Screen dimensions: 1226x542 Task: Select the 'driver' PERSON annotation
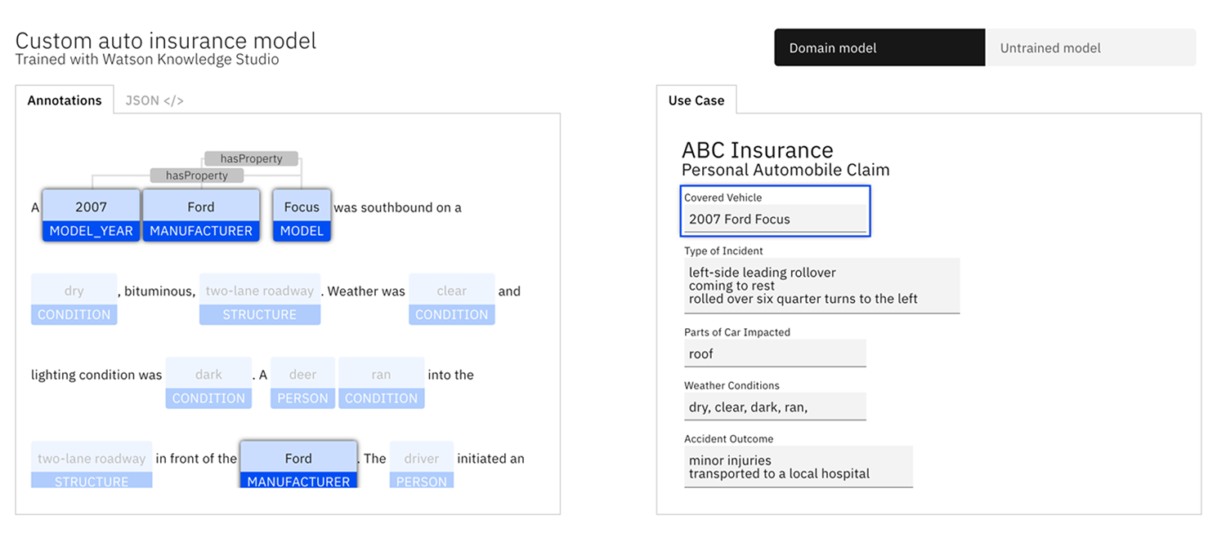[x=421, y=467]
